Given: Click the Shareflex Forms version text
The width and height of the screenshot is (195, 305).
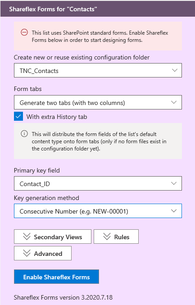Looking at the screenshot, I should click(63, 297).
